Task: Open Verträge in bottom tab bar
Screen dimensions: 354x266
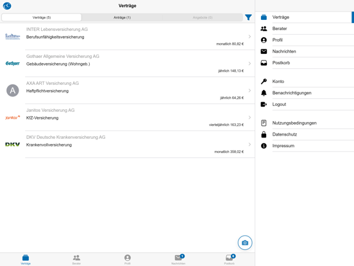Action: 26,260
